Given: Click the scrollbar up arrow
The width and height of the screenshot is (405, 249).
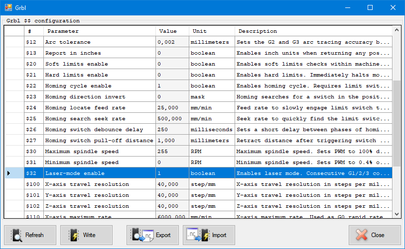Looking at the screenshot, I should tap(397, 30).
